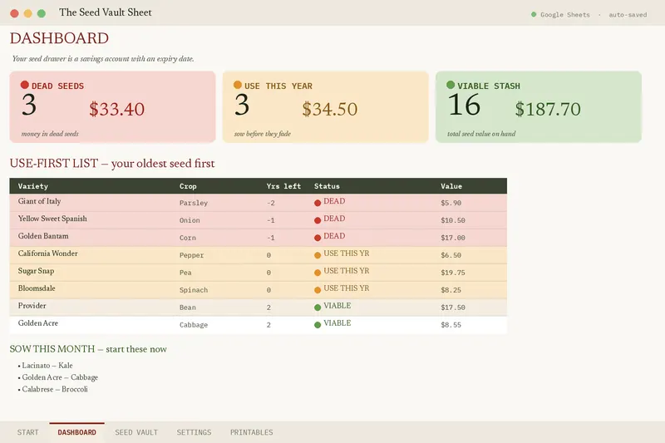The image size is (665, 443).
Task: Click the Pepper crop cell
Action: (192, 255)
